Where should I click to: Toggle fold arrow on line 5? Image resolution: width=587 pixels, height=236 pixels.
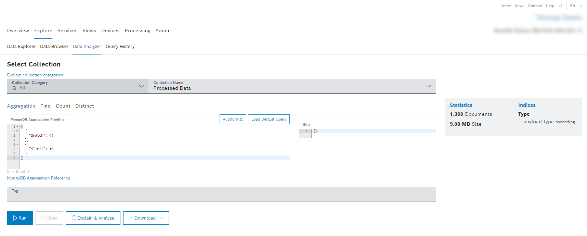pyautogui.click(x=17, y=145)
